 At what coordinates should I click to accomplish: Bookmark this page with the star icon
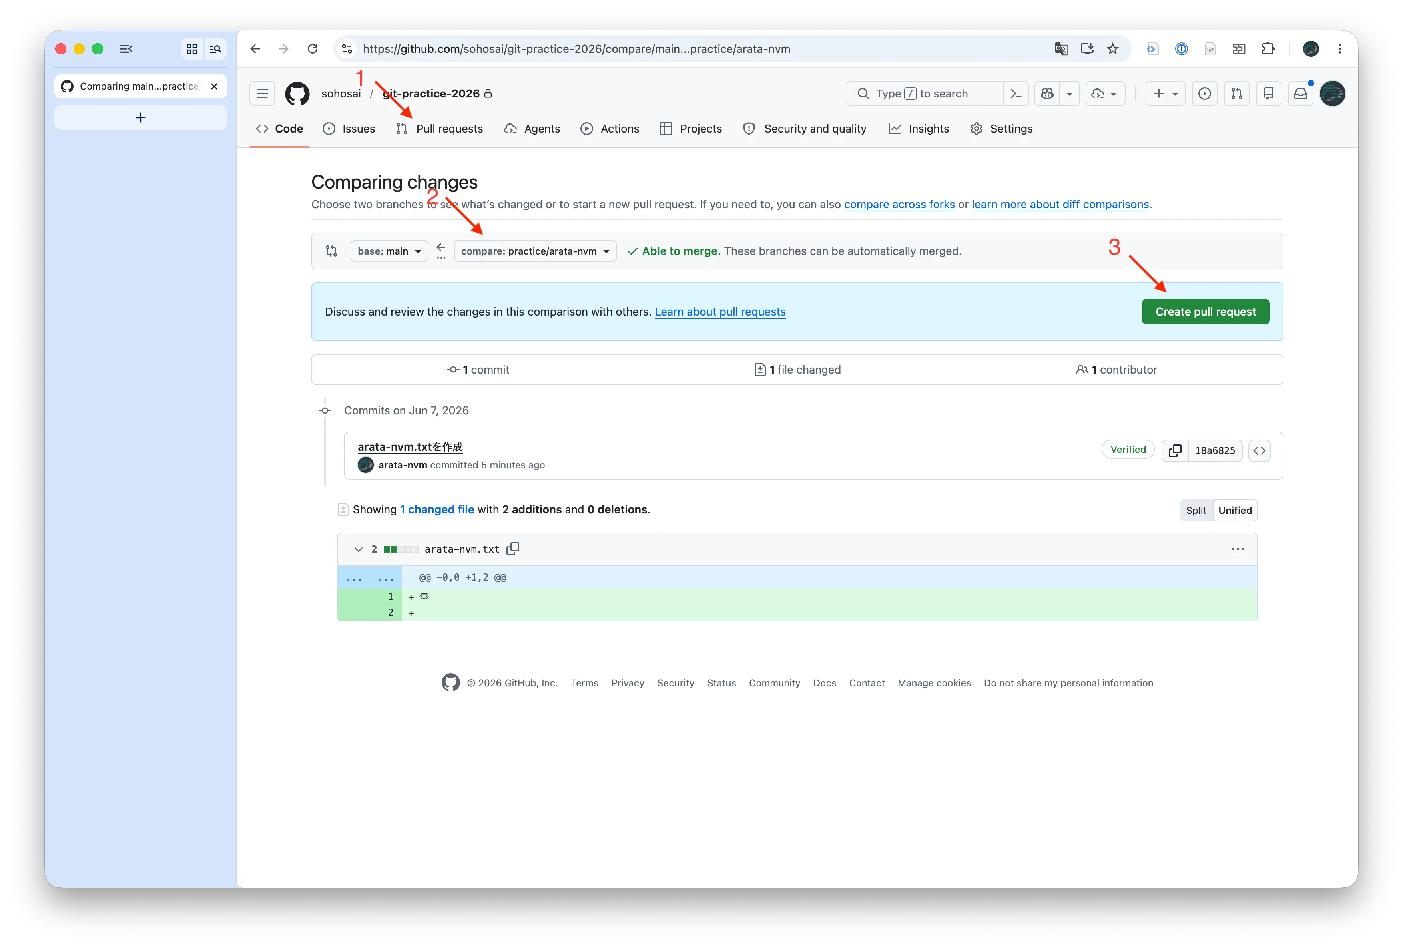pyautogui.click(x=1113, y=49)
